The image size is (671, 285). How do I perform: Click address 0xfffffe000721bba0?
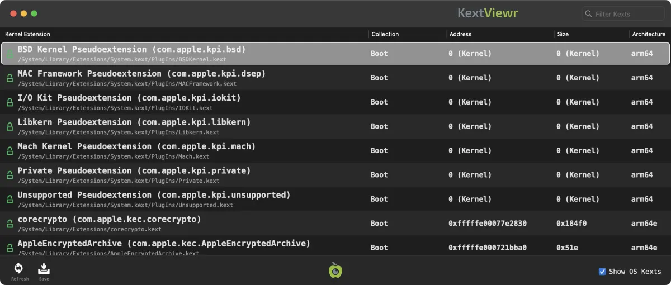click(488, 248)
